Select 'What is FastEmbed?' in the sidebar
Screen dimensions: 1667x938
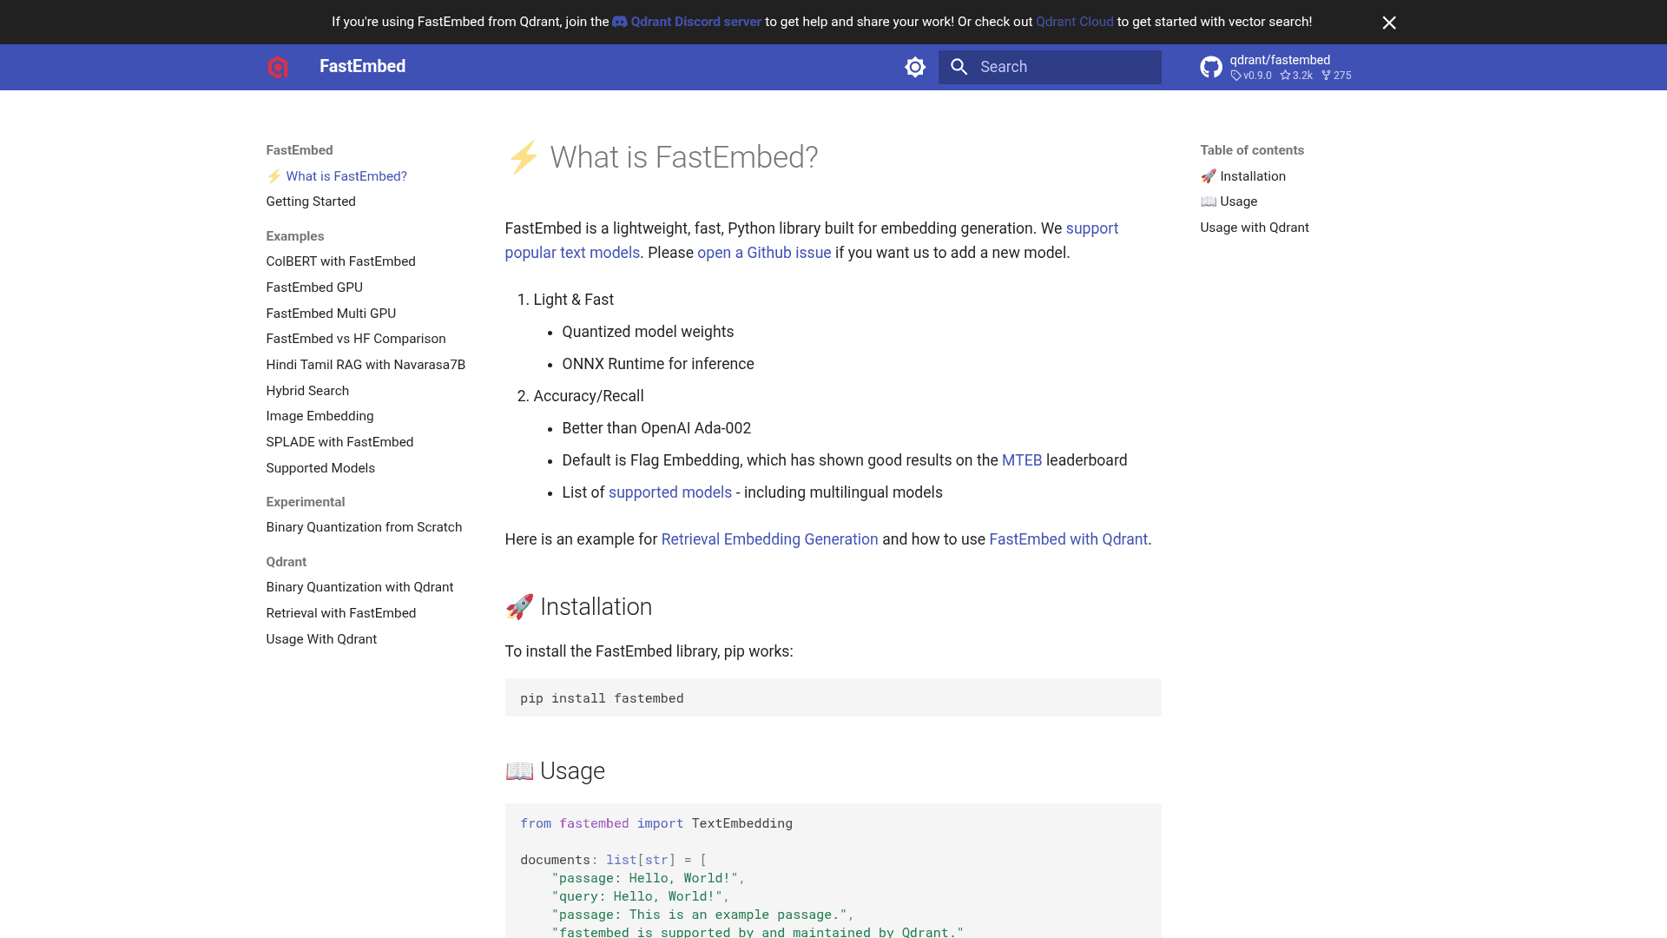pyautogui.click(x=337, y=176)
